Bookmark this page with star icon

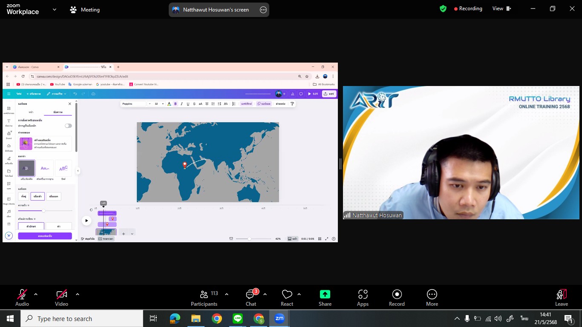(307, 77)
